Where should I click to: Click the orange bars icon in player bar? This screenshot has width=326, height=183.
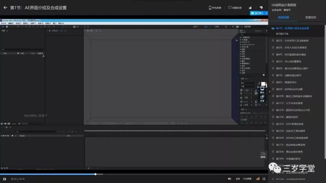tap(258, 178)
